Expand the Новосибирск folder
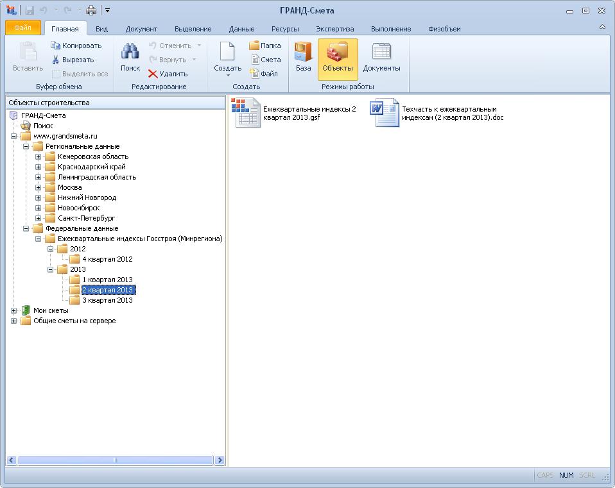This screenshot has height=488, width=615. [x=38, y=208]
